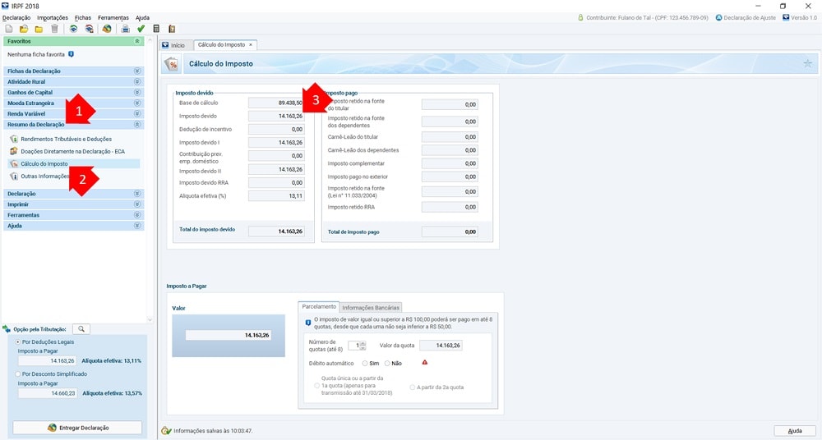
Task: Collapse the Favoritos panel
Action: (x=137, y=40)
